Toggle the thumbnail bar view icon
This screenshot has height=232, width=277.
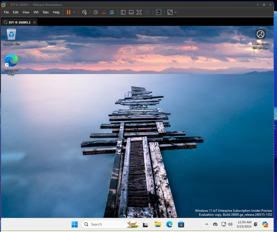click(x=131, y=12)
